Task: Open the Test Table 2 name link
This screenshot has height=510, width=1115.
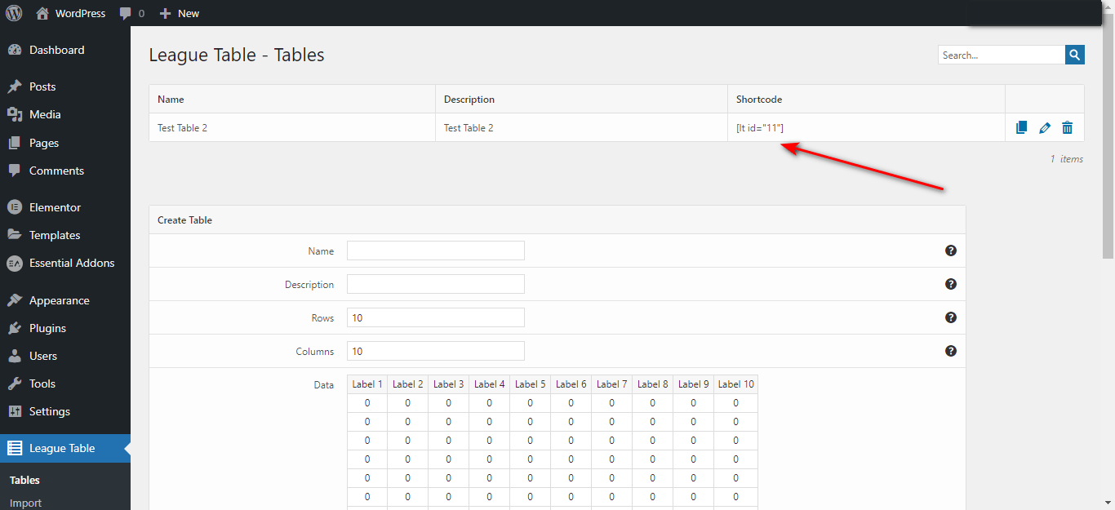Action: tap(181, 127)
